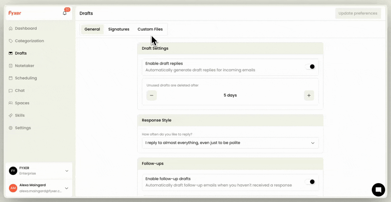The width and height of the screenshot is (391, 202).
Task: Click the Update preferences button
Action: 358,13
